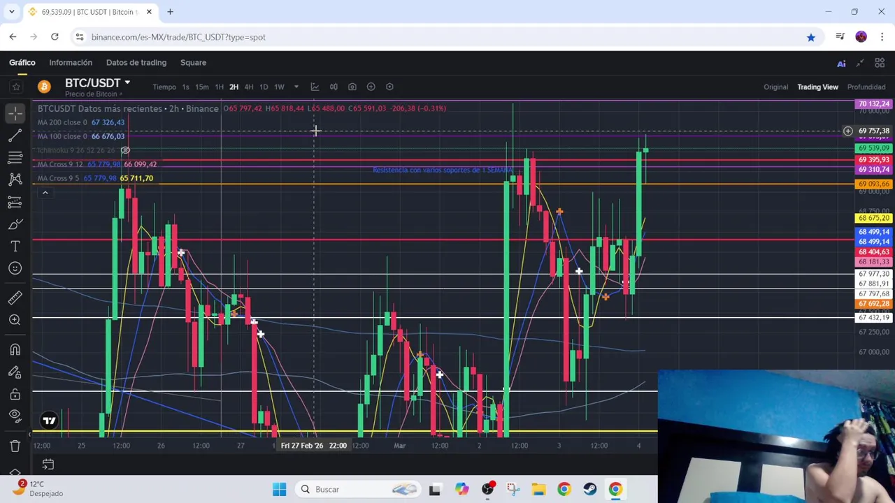Bookmark this page with the star
The image size is (895, 503).
810,37
